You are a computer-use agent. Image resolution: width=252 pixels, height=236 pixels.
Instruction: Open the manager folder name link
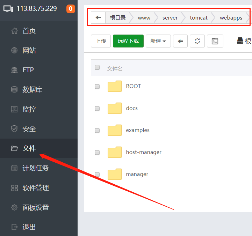(137, 174)
